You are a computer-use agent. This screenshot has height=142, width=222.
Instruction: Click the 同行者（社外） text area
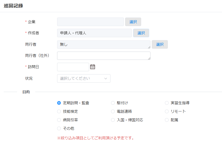pos(104,56)
